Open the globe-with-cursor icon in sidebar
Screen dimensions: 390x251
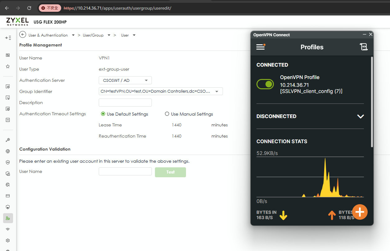8,185
